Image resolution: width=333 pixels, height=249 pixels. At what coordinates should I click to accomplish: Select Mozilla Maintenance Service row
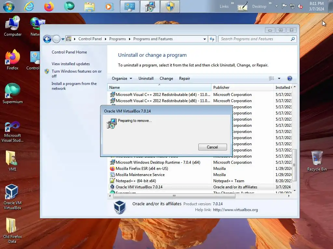(x=200, y=175)
